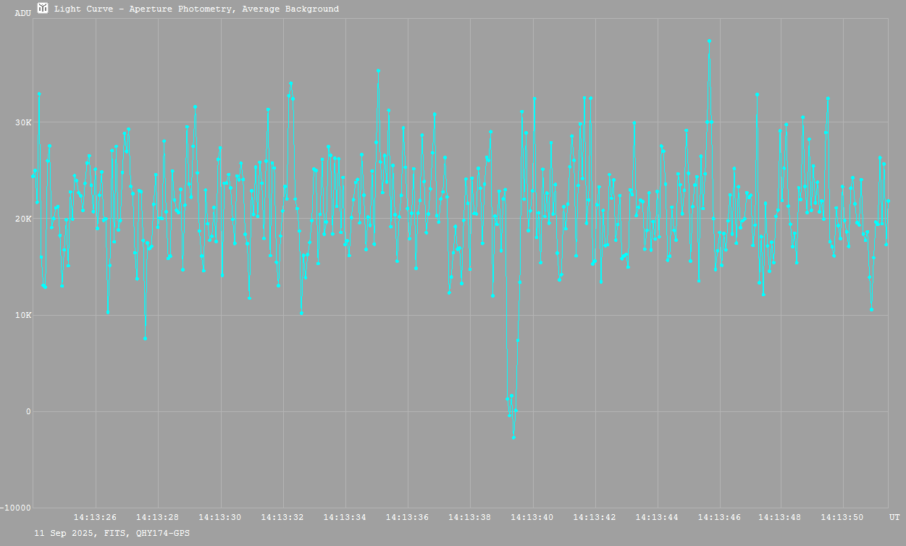The image size is (906, 546).
Task: Click the 14:13:30 time axis label
Action: coord(220,517)
